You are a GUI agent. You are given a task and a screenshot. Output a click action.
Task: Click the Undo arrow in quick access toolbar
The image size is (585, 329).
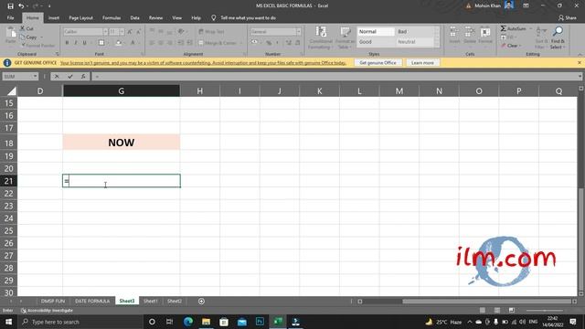point(21,6)
